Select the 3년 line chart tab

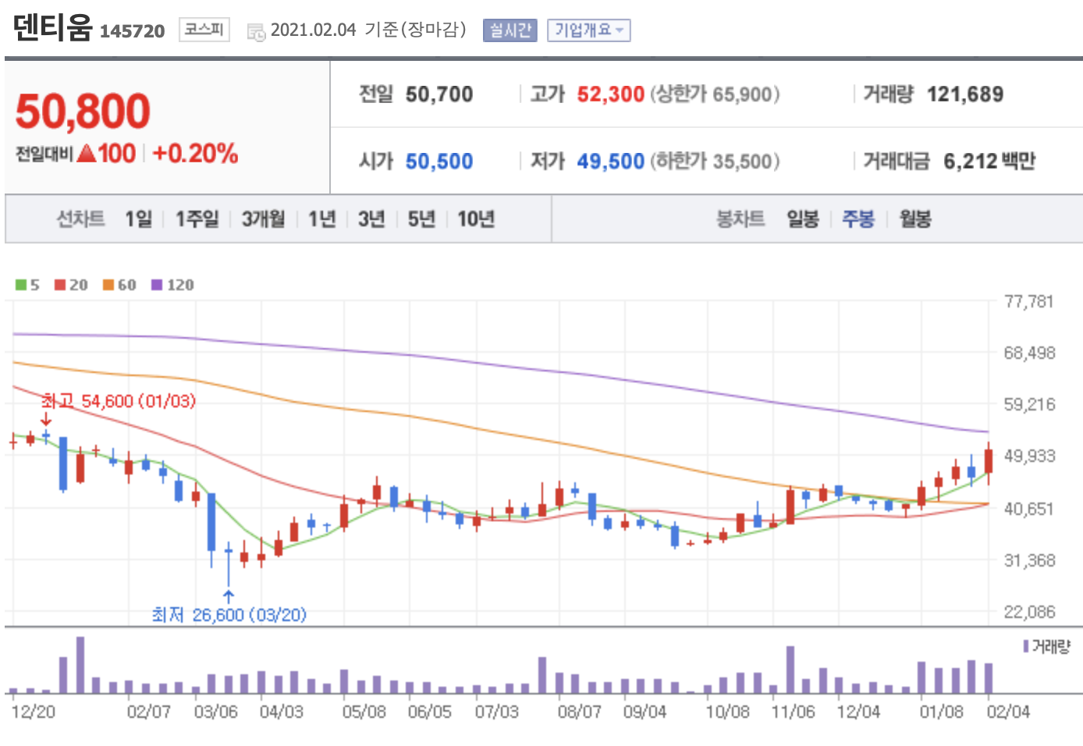(371, 218)
